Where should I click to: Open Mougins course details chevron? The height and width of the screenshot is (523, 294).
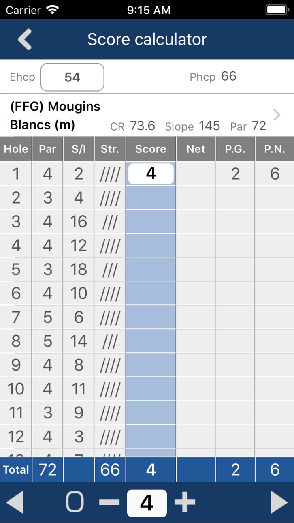point(277,115)
